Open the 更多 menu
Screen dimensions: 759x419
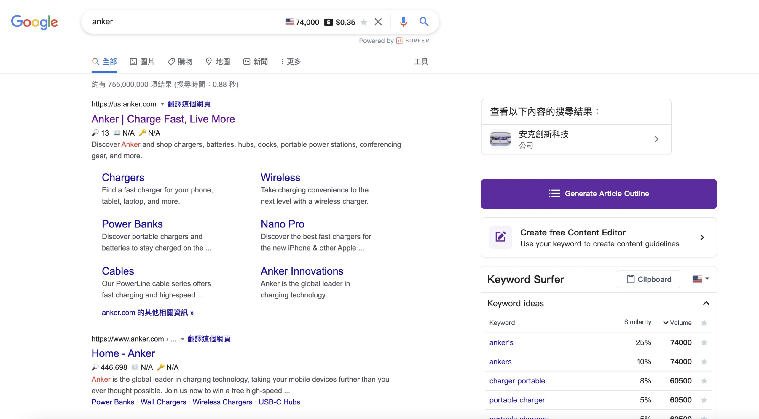290,61
